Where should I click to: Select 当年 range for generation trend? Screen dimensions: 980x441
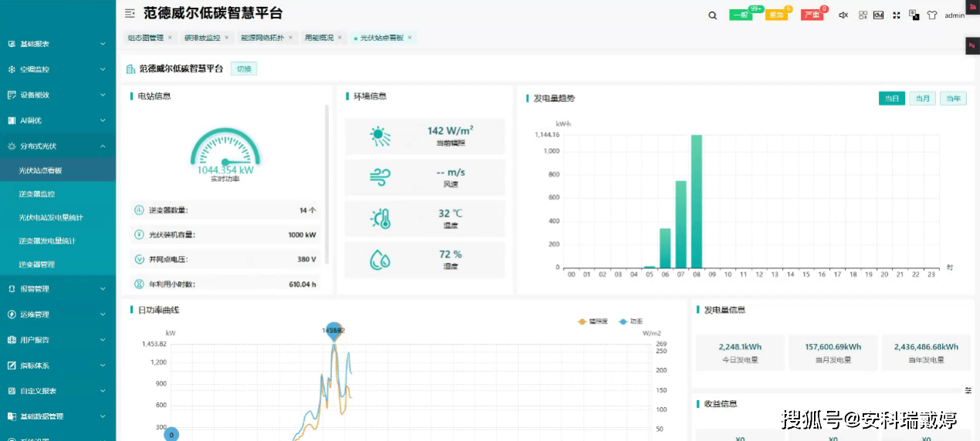pyautogui.click(x=953, y=99)
